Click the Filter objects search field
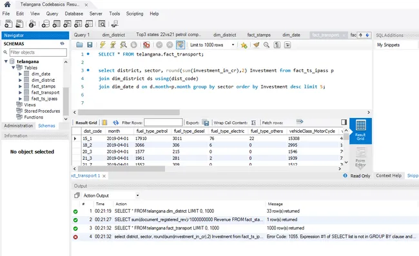The height and width of the screenshot is (256, 419). (38, 52)
